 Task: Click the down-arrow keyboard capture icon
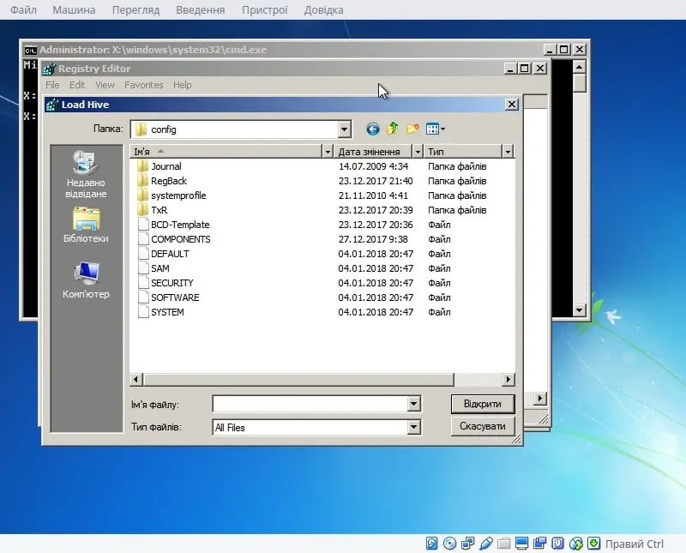pyautogui.click(x=593, y=544)
